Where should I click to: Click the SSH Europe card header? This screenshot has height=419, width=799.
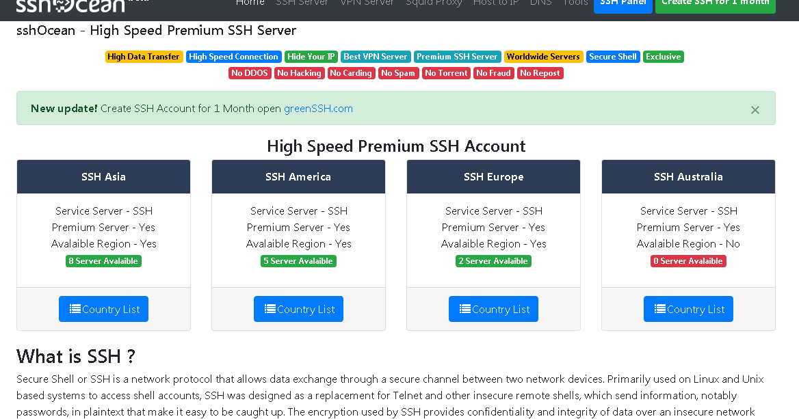point(493,176)
